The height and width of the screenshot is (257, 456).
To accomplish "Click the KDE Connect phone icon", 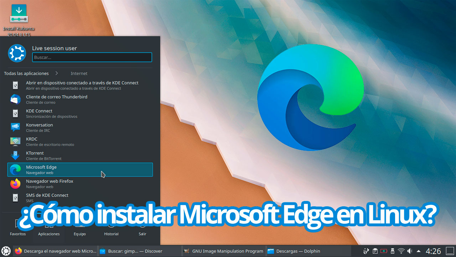I will tap(15, 114).
